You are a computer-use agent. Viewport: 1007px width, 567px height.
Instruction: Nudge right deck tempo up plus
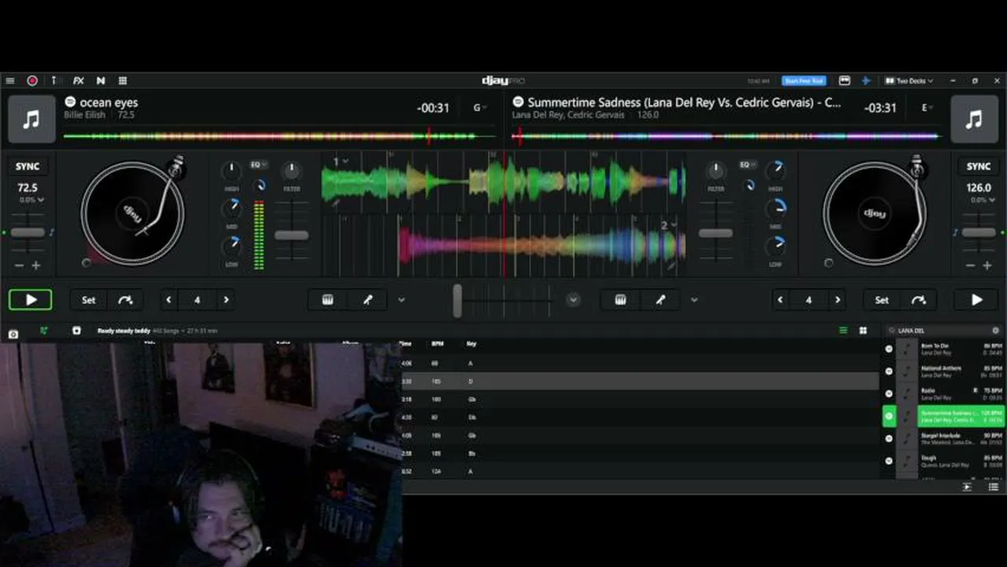(x=987, y=266)
